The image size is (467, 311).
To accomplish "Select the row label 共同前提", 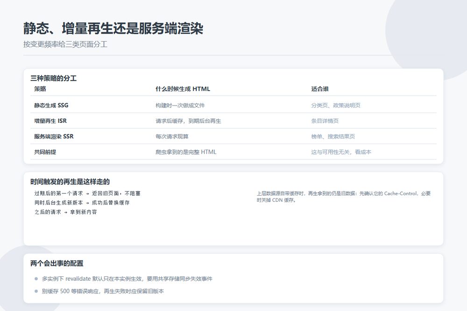I will tap(45, 152).
